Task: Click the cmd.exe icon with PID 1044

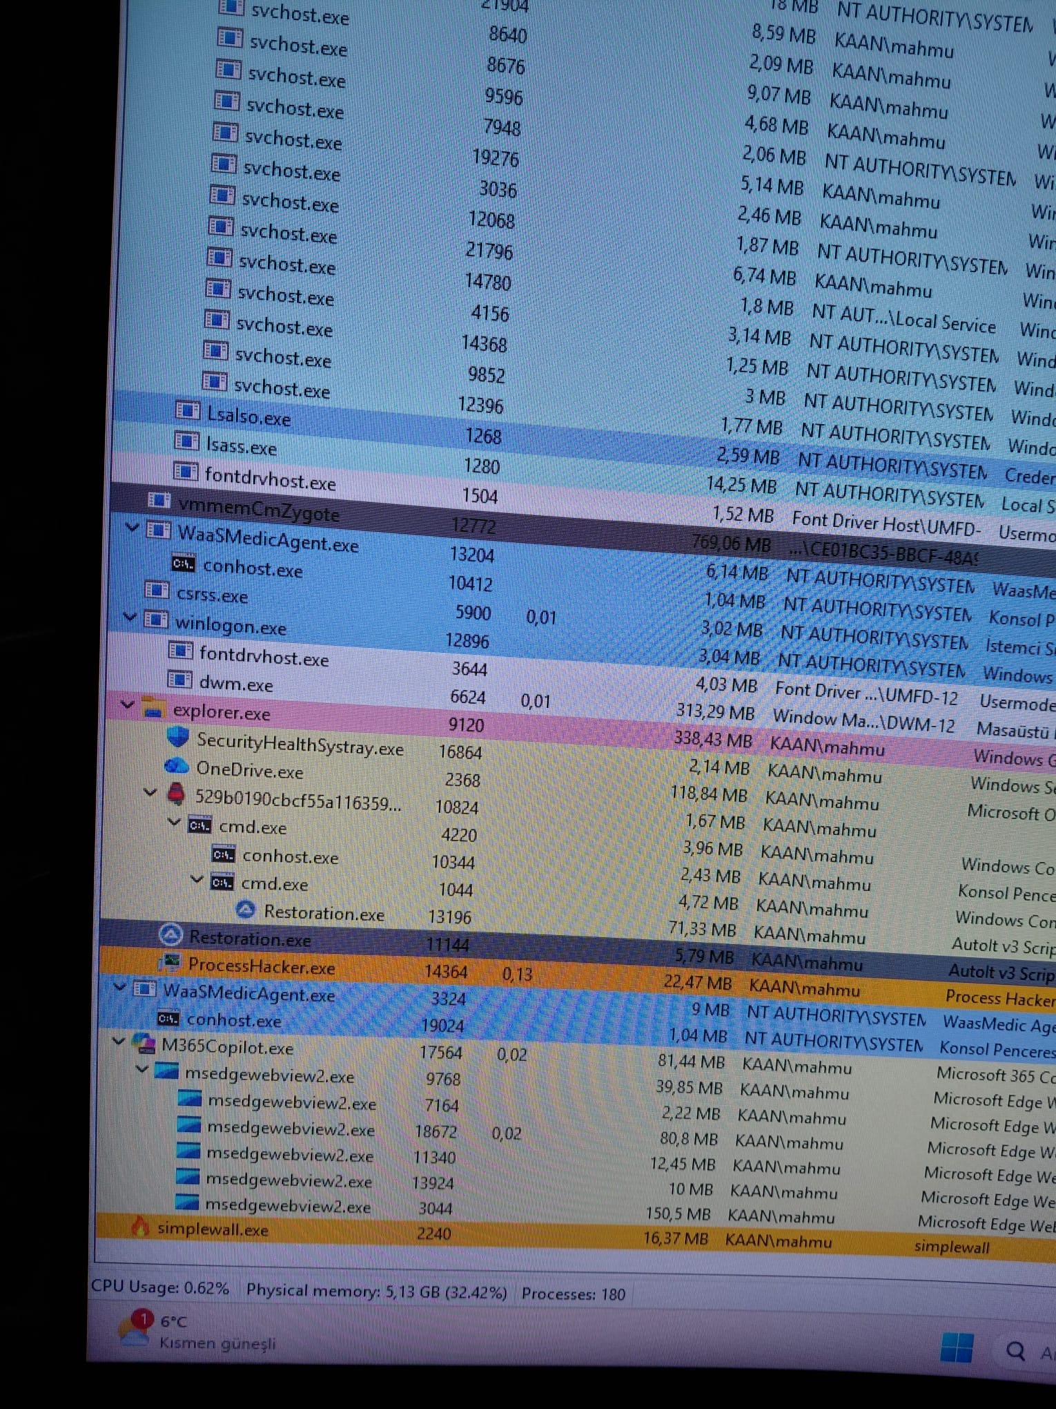Action: pyautogui.click(x=222, y=882)
